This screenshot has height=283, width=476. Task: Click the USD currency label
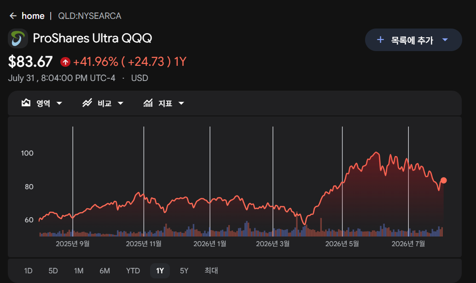[139, 78]
